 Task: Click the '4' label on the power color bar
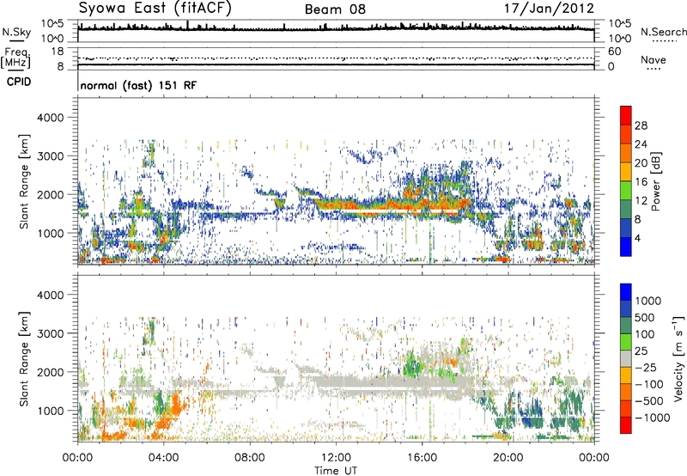pos(637,239)
